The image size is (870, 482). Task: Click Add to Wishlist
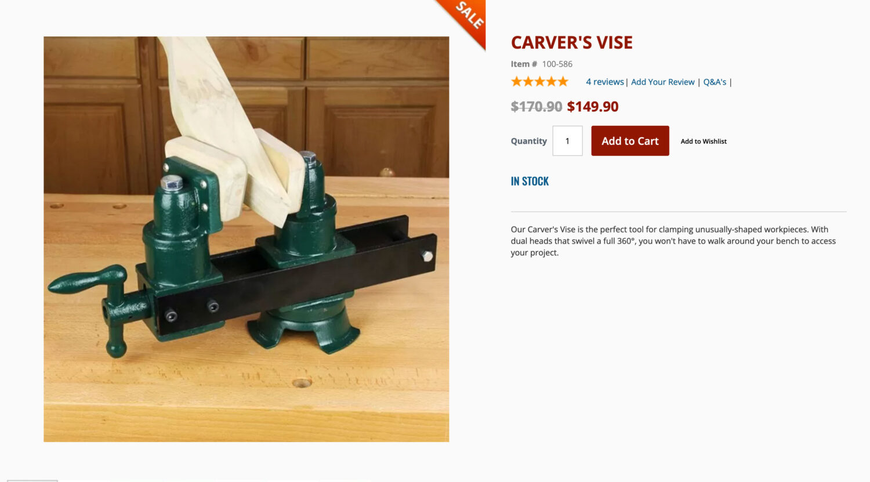[704, 141]
